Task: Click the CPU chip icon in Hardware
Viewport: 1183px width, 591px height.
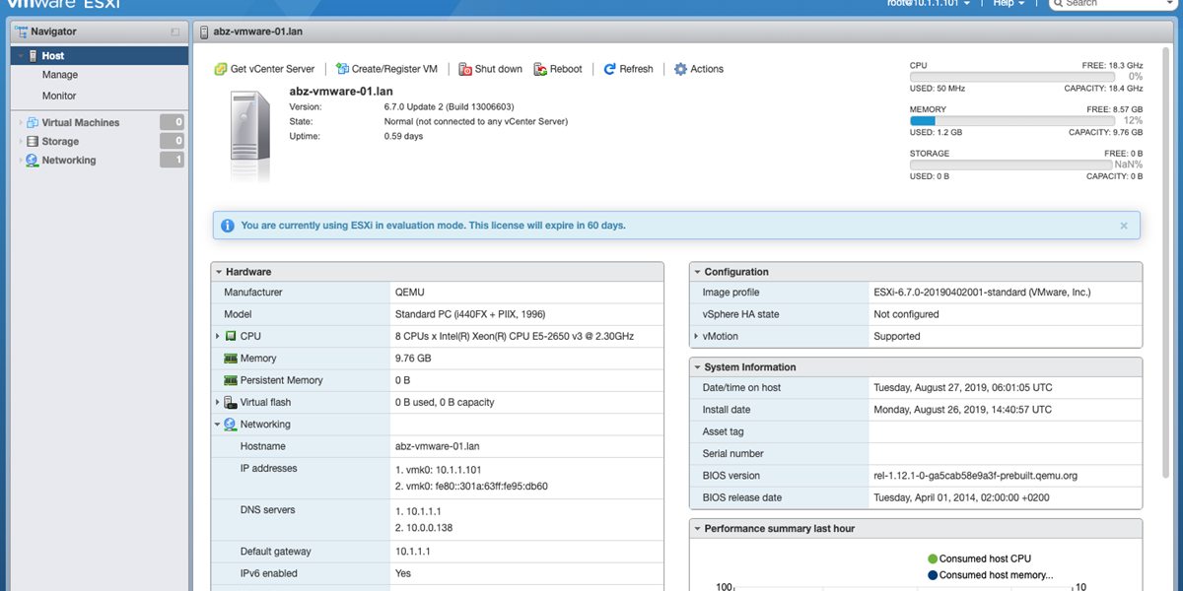Action: pyautogui.click(x=231, y=337)
